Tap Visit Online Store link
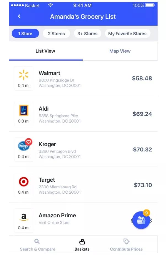 (x=54, y=223)
